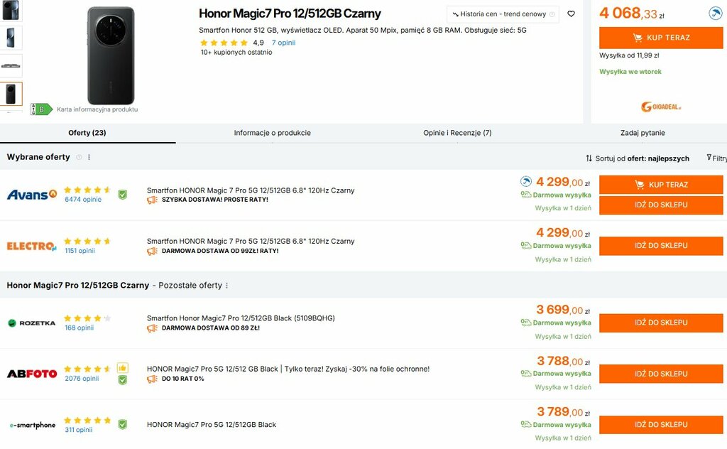Expand three-dot menu beside Pozostałe oferty
The width and height of the screenshot is (727, 449).
(226, 286)
